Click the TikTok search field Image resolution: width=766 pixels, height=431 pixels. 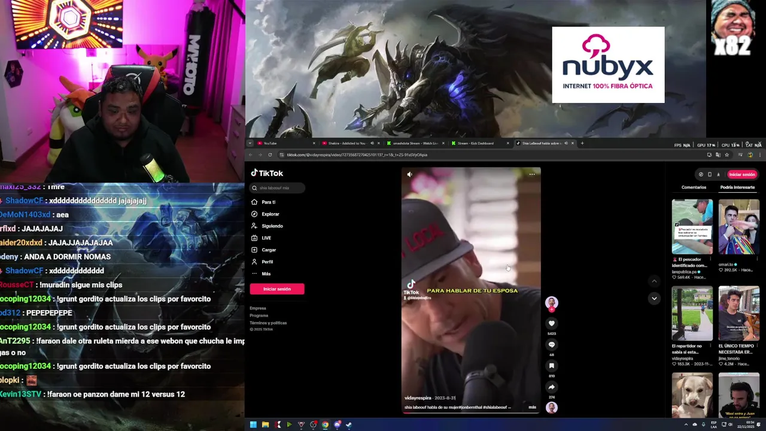(277, 188)
